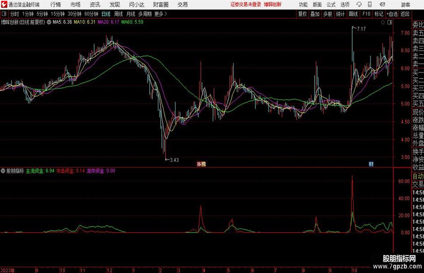
Task: Open the 行情 menu
Action: (x=56, y=4)
